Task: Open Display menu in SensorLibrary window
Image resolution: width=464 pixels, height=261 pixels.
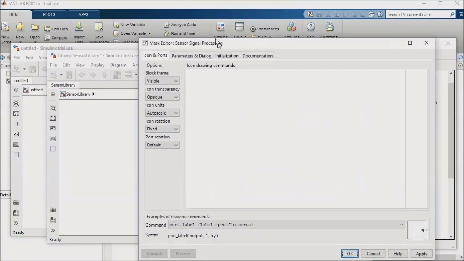Action: (97, 65)
